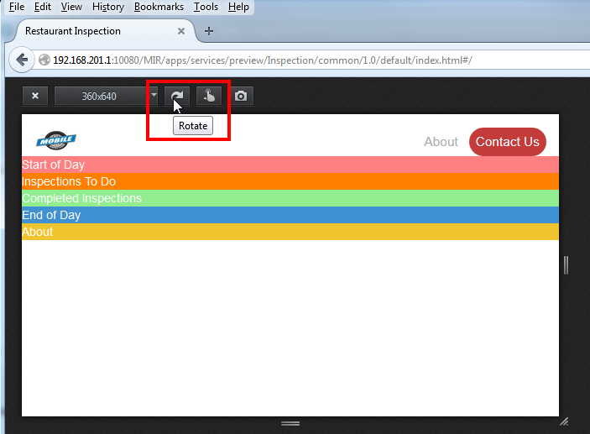The height and width of the screenshot is (434, 590).
Task: Click the address bar URL field
Action: tap(312, 60)
